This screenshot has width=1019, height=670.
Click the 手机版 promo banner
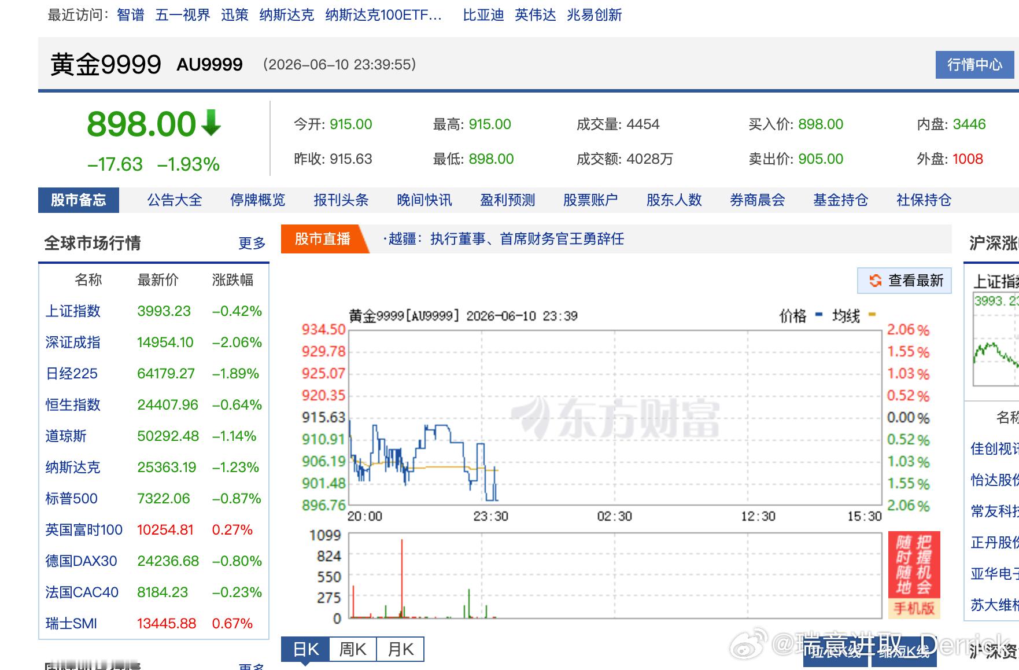tap(914, 575)
